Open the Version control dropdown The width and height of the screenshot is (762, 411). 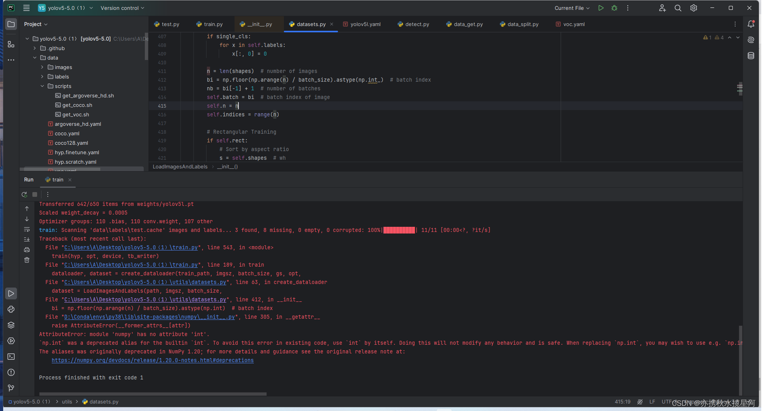point(122,8)
